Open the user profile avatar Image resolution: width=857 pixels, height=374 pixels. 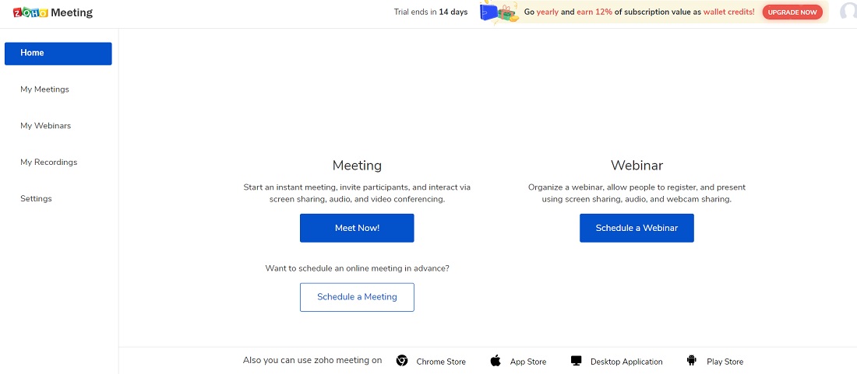848,12
